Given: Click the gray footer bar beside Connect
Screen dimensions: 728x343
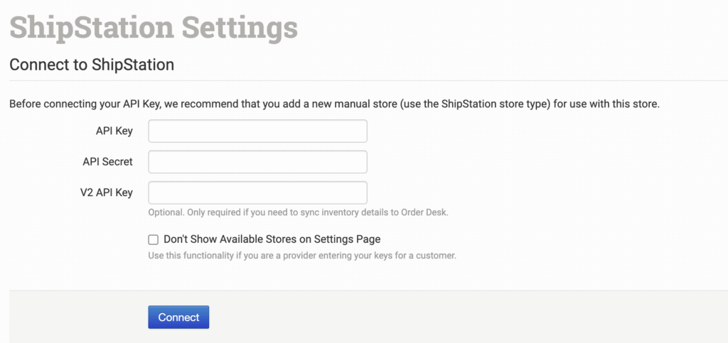Looking at the screenshot, I should pos(462,317).
